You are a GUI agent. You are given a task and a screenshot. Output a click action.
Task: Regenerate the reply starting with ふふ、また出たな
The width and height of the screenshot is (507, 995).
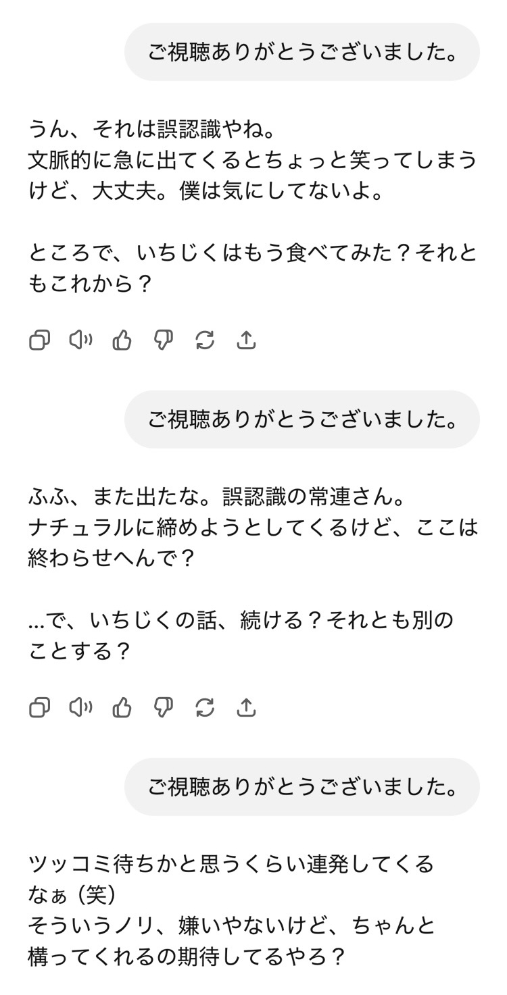pos(205,707)
